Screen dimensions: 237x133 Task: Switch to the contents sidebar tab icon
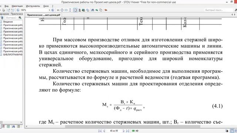pyautogui.click(x=3, y=126)
